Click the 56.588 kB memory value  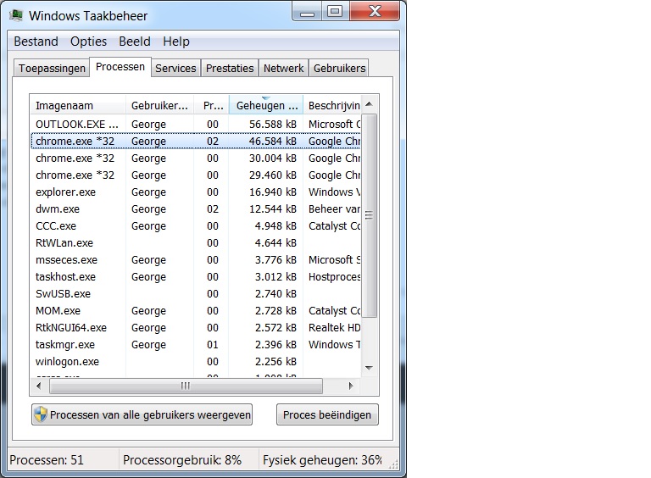[x=273, y=124]
